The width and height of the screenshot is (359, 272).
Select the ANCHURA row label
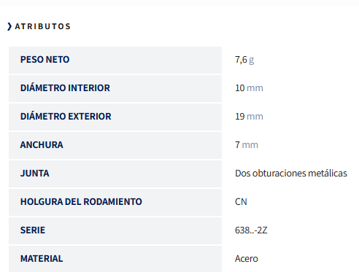(x=42, y=145)
